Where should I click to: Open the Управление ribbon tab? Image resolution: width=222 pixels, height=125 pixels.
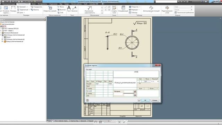click(x=53, y=4)
